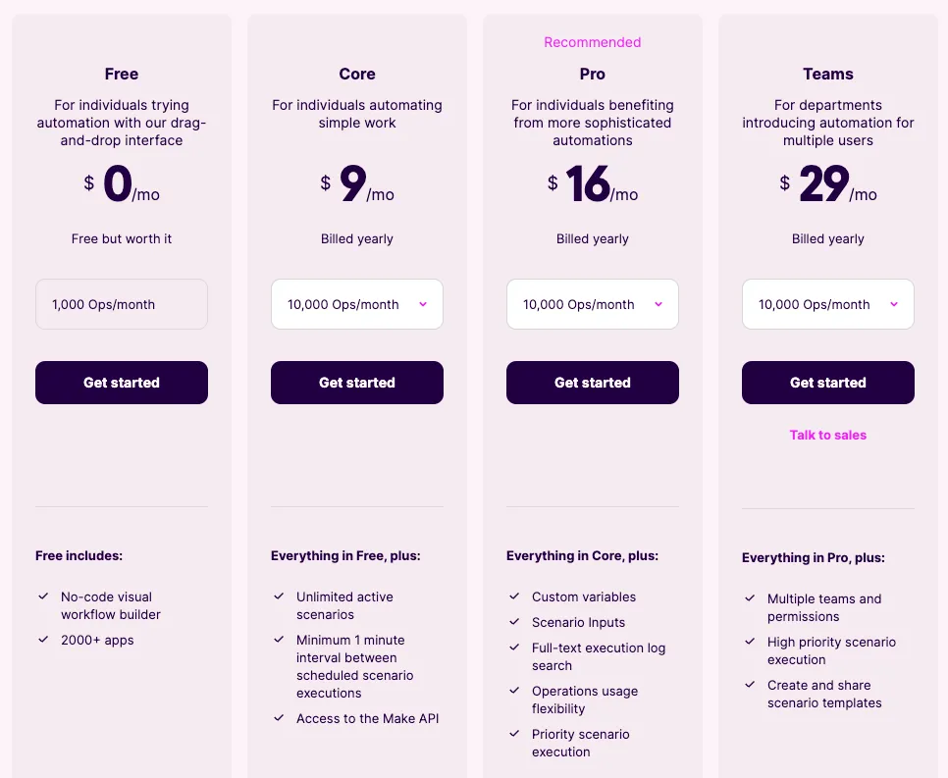Screen dimensions: 948x778
Task: Click the Free plan 1,000 Ops/month field
Action: coord(122,304)
